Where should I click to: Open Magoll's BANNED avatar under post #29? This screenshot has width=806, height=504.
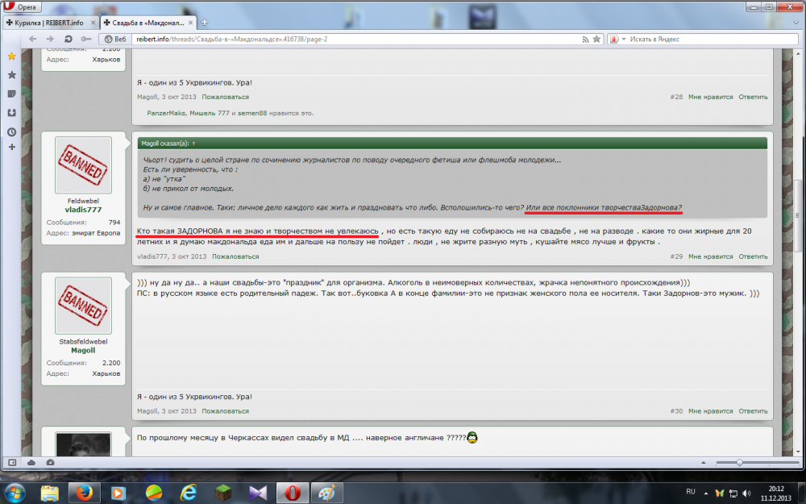click(83, 306)
